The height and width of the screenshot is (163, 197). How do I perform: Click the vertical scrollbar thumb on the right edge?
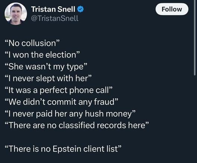point(195,38)
